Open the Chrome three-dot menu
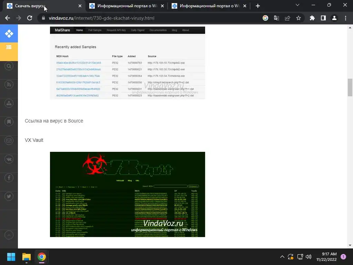 point(345,18)
